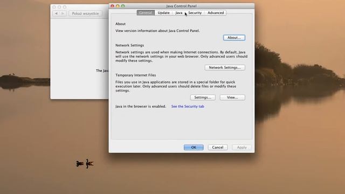Click the 'Java Control Panel' title bar text
The width and height of the screenshot is (345, 194).
181,6
